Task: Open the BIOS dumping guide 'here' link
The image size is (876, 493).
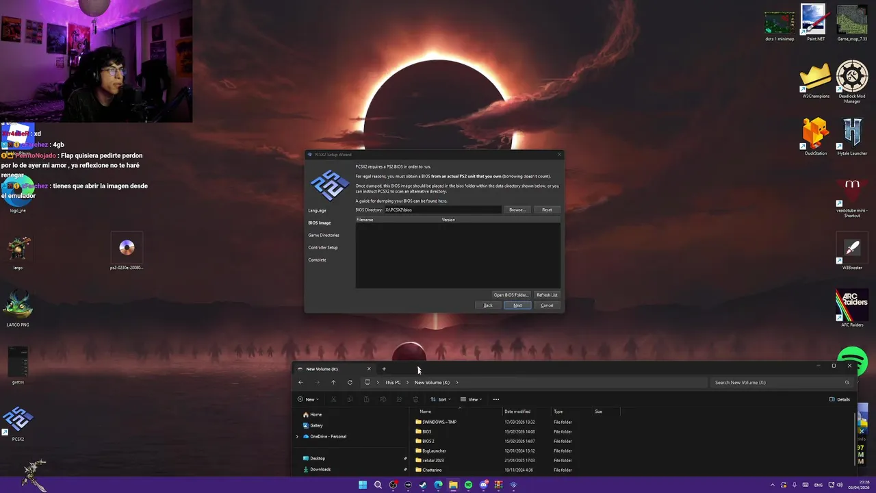Action: click(442, 201)
